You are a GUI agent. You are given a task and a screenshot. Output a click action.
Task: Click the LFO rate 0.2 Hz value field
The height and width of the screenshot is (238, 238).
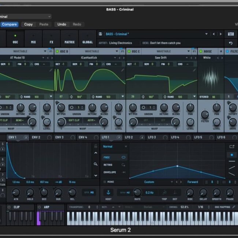[149, 192]
